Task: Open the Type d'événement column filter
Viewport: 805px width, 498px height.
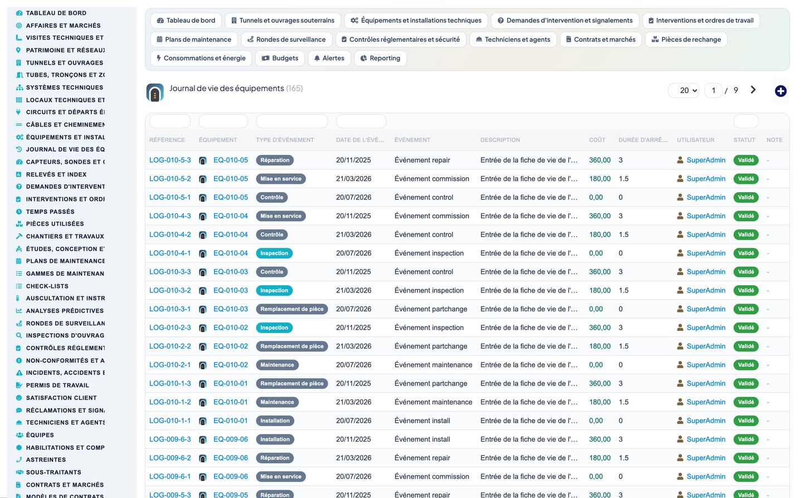Action: [292, 121]
